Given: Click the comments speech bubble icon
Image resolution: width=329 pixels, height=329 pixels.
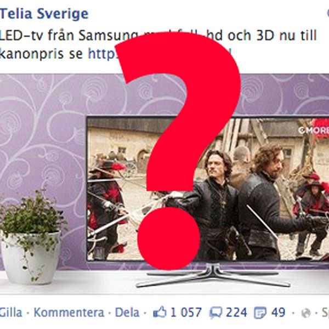Looking at the screenshot, I should 215,313.
